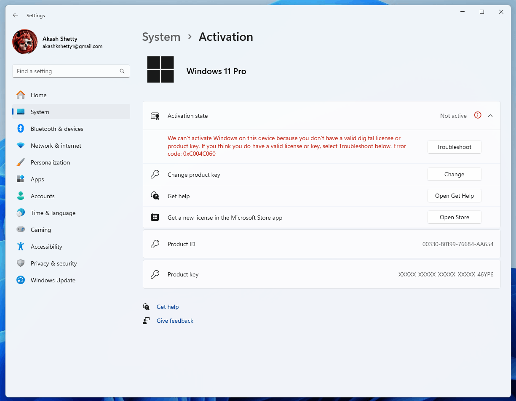The image size is (516, 401).
Task: Click the Activation state certificate icon
Action: [x=155, y=116]
